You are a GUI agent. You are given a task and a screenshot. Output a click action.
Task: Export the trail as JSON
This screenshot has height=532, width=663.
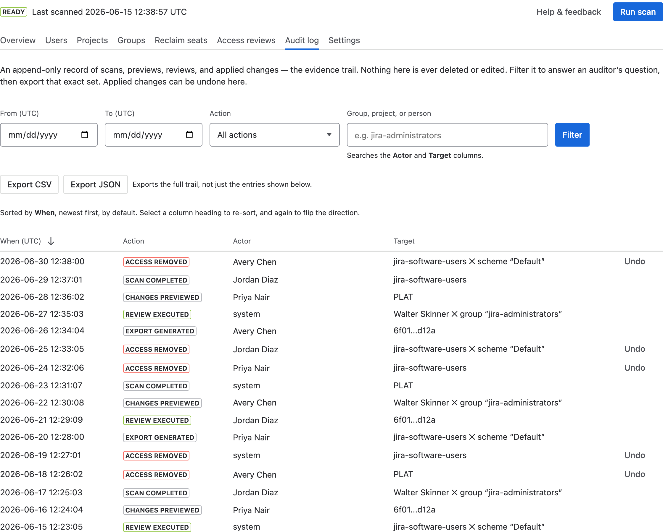coord(95,184)
